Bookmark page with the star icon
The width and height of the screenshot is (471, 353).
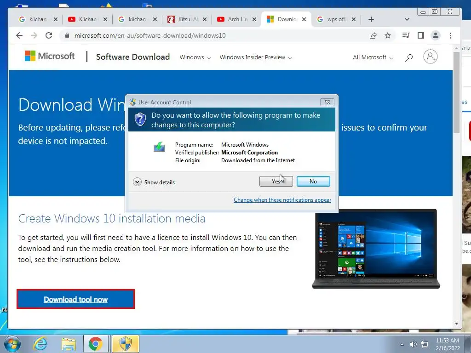388,35
